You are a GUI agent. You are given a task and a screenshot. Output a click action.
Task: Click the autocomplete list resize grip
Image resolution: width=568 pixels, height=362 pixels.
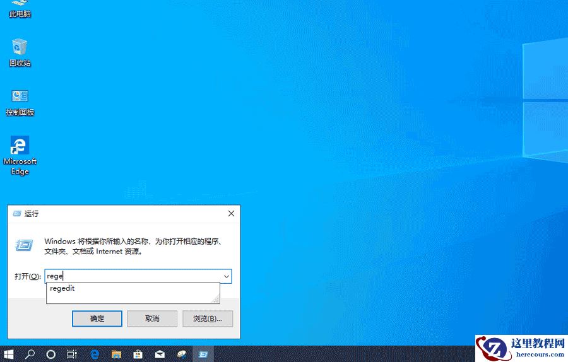tap(216, 299)
